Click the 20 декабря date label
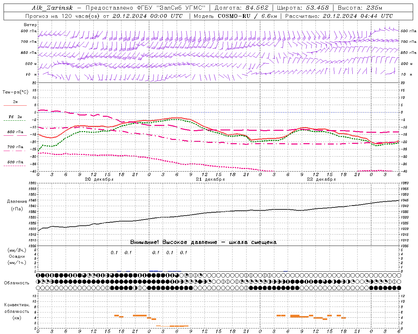This screenshot has width=418, height=334. (99, 179)
